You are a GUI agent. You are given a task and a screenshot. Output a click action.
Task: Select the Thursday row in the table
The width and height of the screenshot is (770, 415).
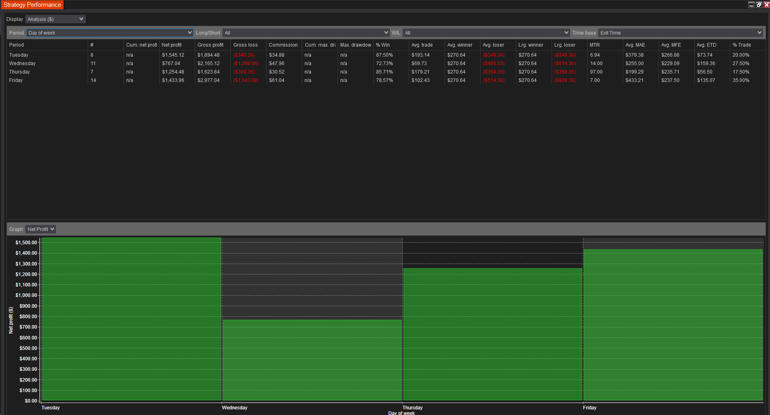[x=386, y=72]
